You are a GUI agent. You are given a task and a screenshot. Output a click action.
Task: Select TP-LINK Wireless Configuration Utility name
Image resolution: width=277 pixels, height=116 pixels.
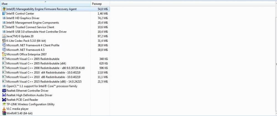pos(30,104)
